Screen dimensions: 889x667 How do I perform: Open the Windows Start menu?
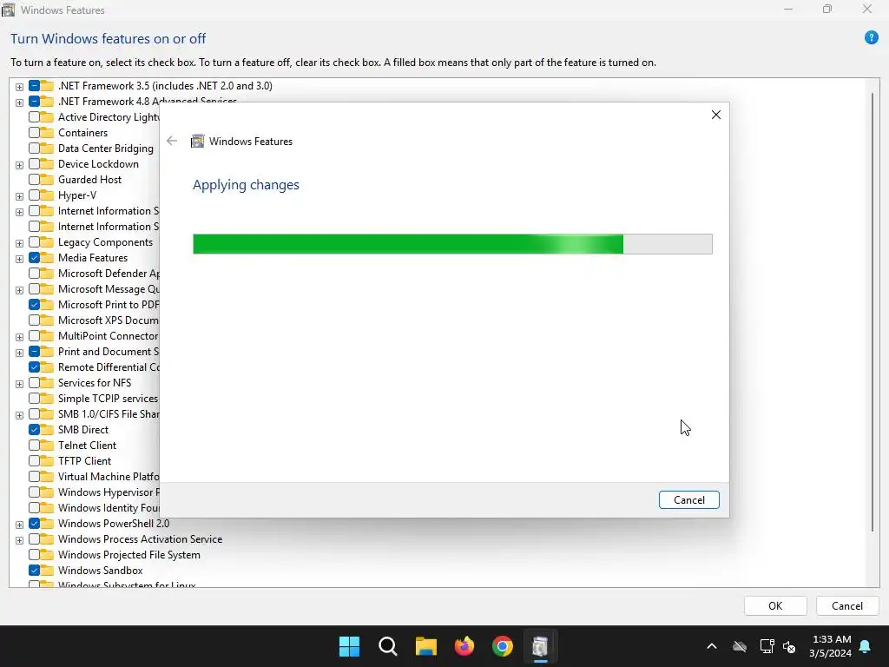coord(349,646)
